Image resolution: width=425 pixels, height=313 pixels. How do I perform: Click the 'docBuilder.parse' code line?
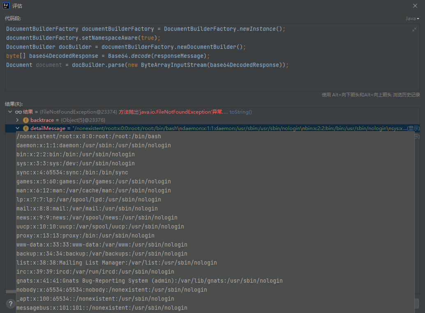pos(148,65)
